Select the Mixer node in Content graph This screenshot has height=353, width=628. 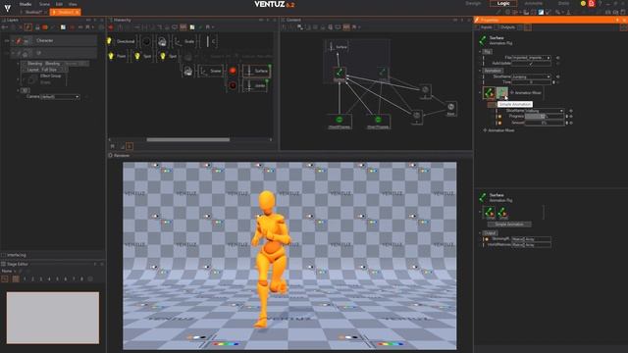pos(450,108)
